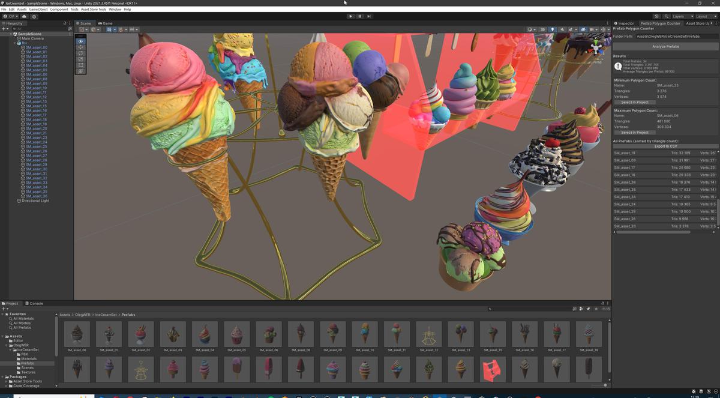Open the GameObject menu
This screenshot has width=720, height=398.
(38, 9)
